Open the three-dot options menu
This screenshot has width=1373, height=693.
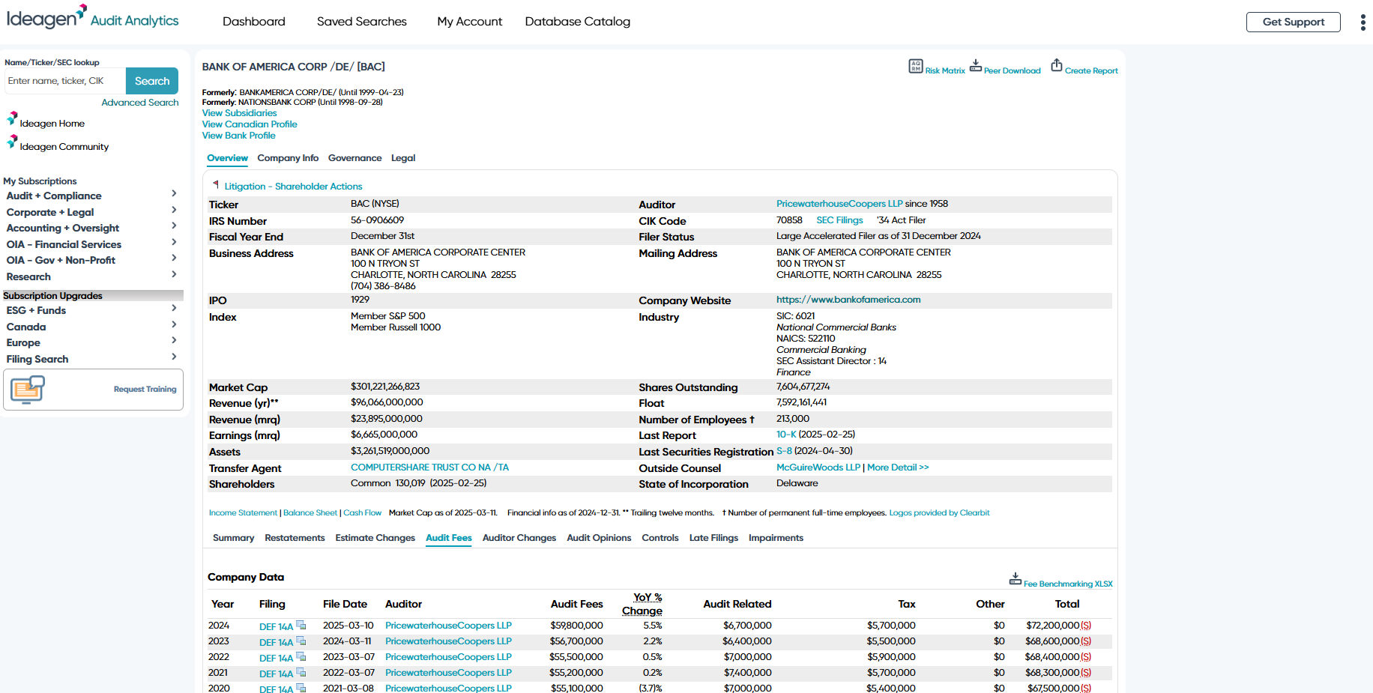click(1362, 22)
